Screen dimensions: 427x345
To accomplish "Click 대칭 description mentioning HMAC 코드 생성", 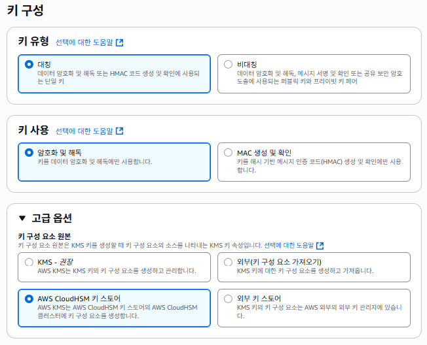I will (x=119, y=77).
